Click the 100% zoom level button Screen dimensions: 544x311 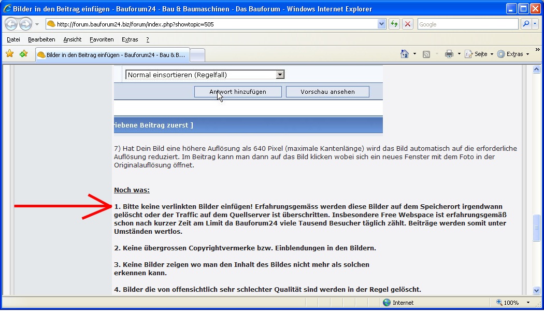[x=508, y=303]
